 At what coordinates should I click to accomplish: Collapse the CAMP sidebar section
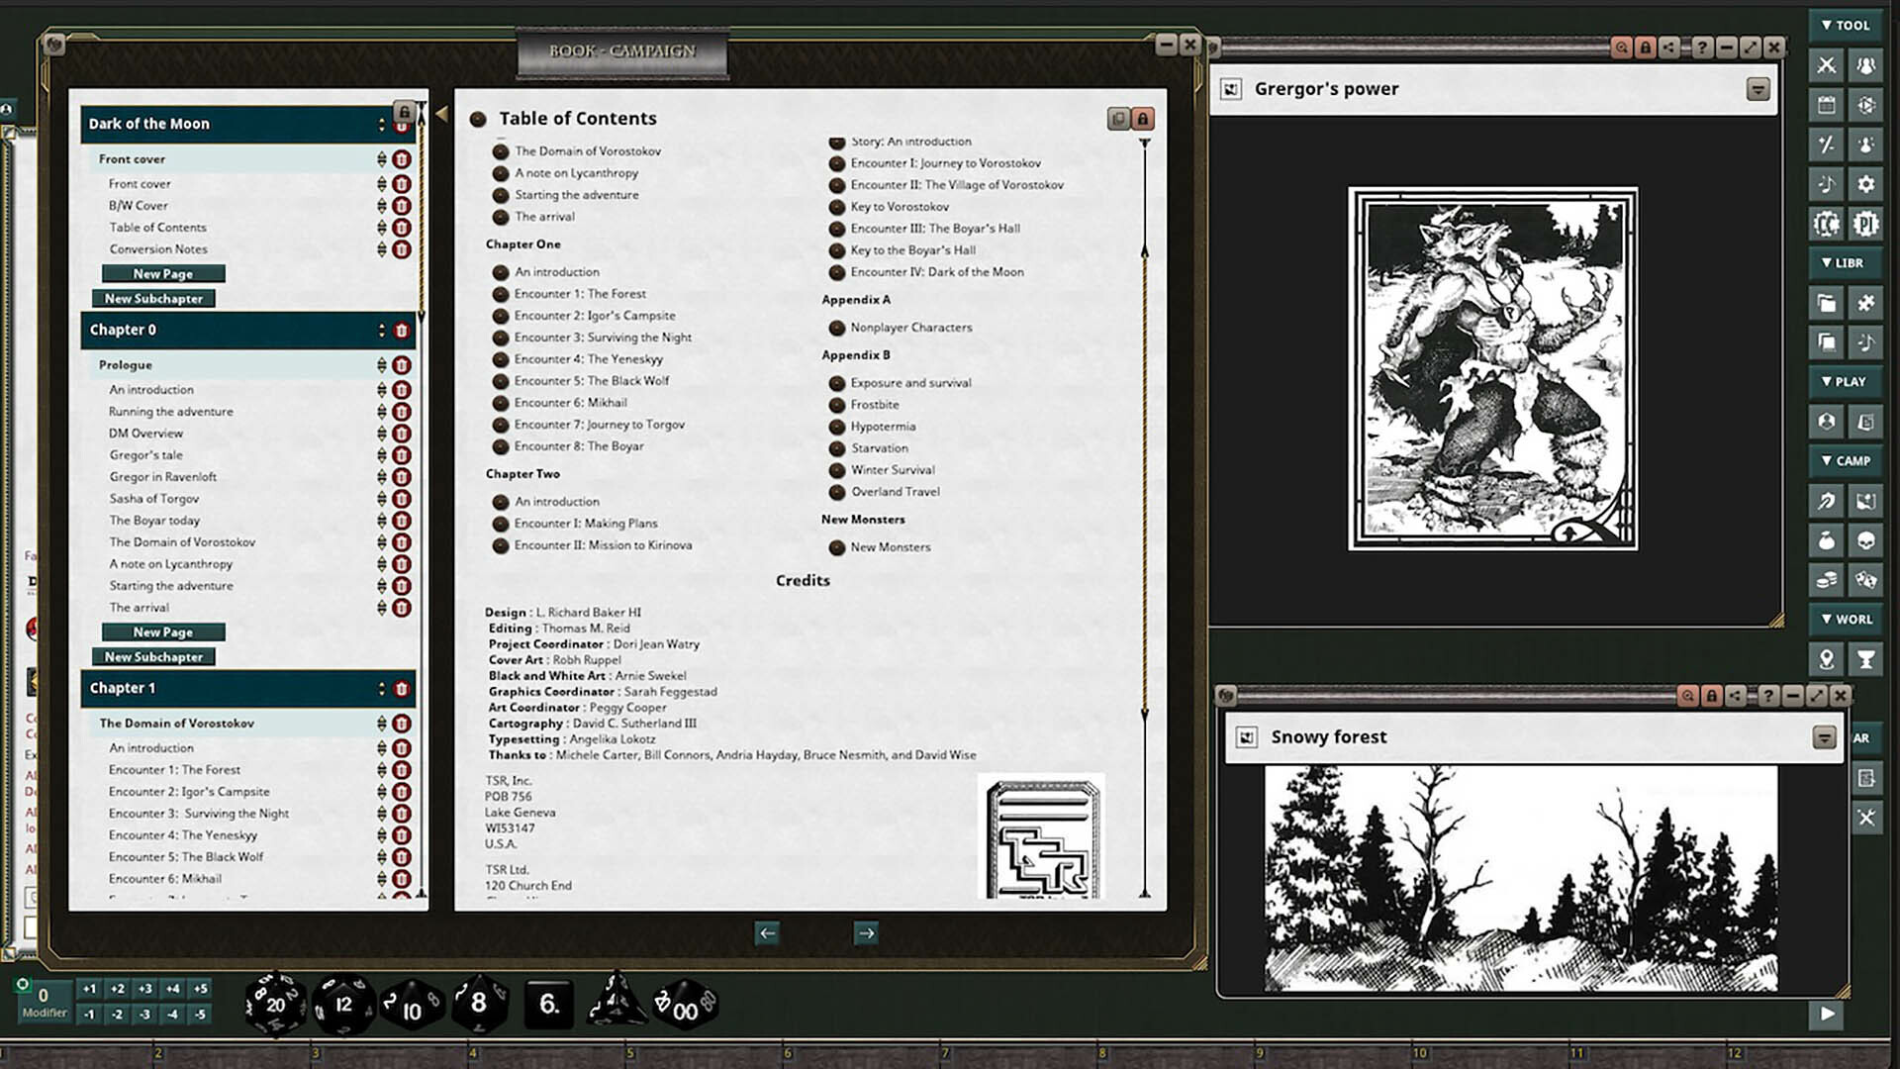(1845, 460)
